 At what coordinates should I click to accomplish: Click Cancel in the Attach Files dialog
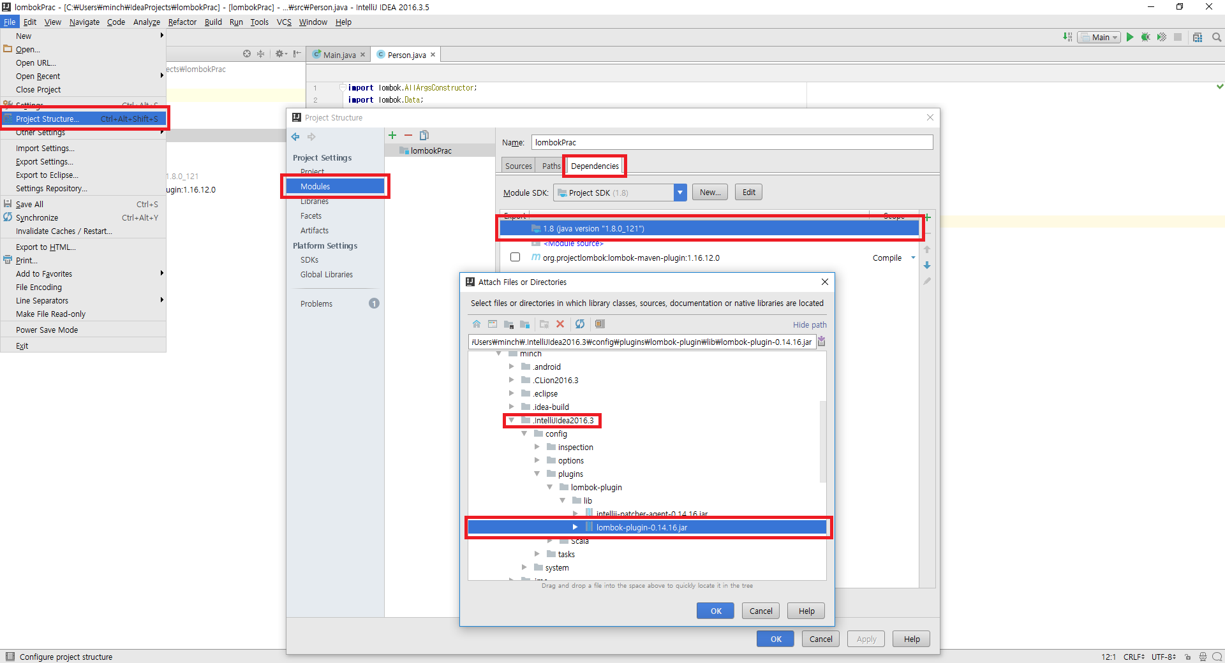[761, 611]
